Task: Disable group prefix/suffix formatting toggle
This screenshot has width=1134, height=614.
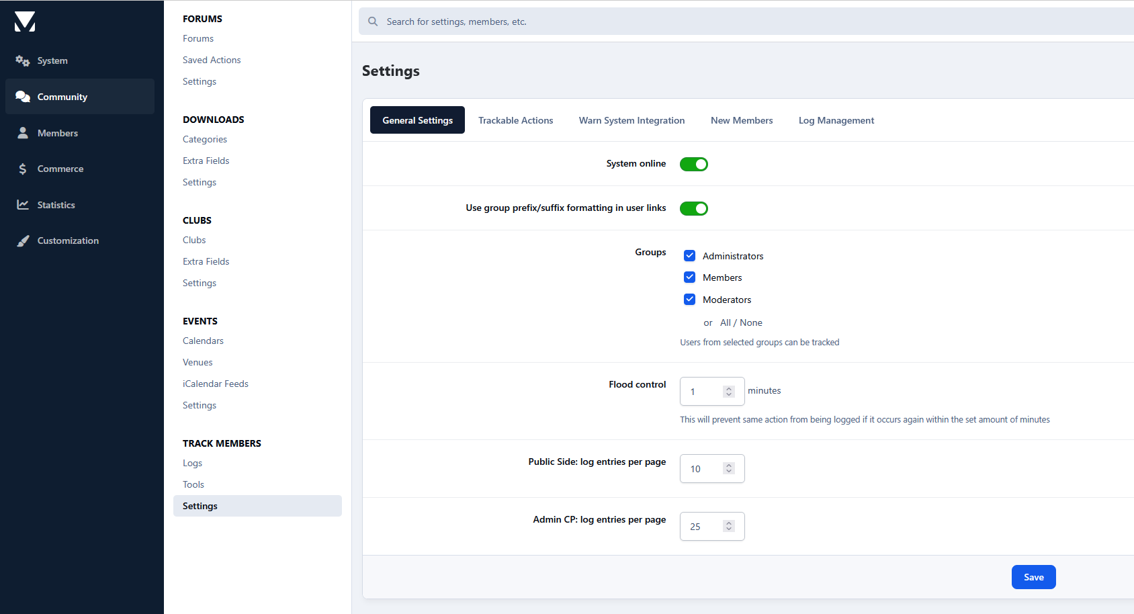Action: pos(693,208)
